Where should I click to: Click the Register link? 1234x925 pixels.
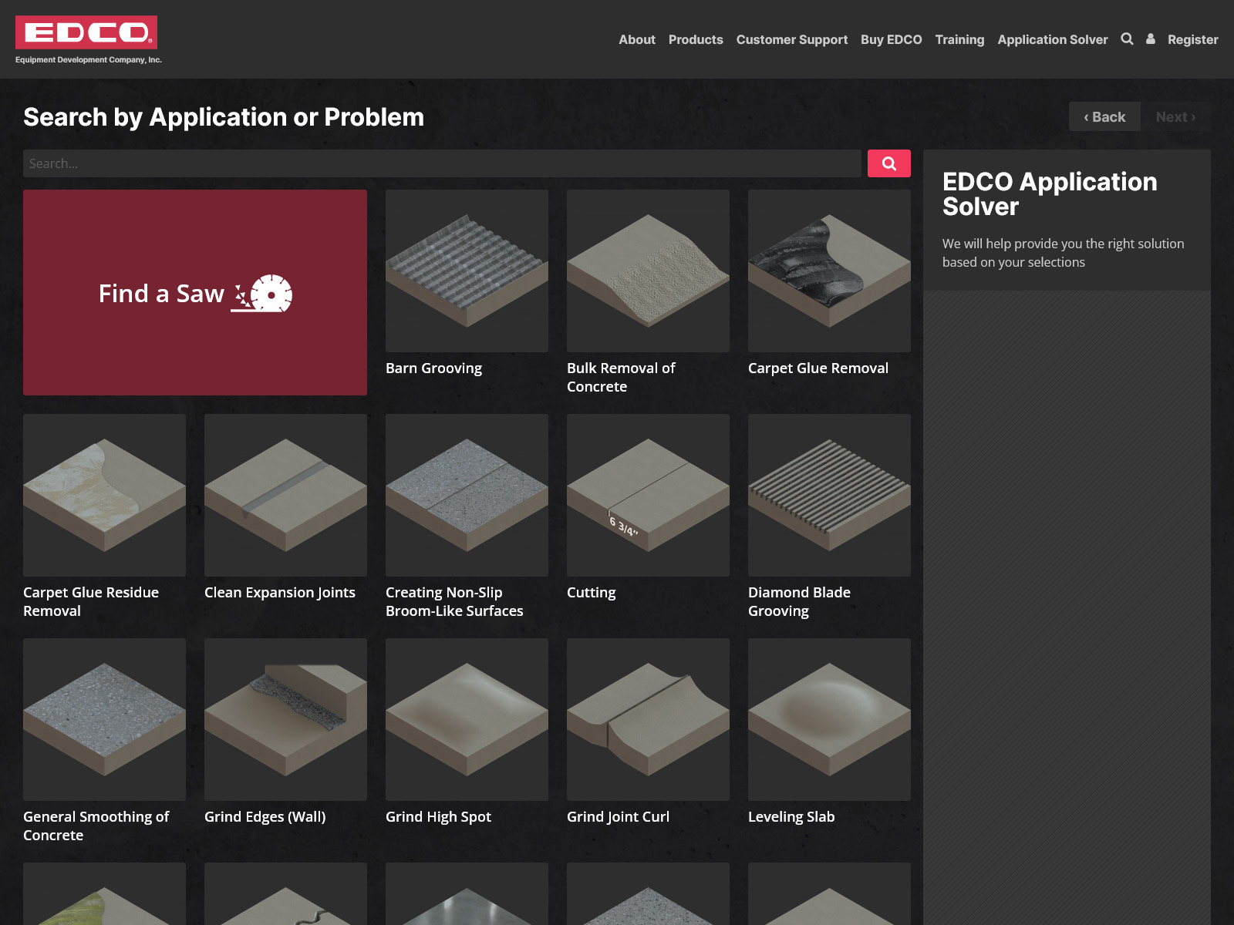(x=1193, y=39)
